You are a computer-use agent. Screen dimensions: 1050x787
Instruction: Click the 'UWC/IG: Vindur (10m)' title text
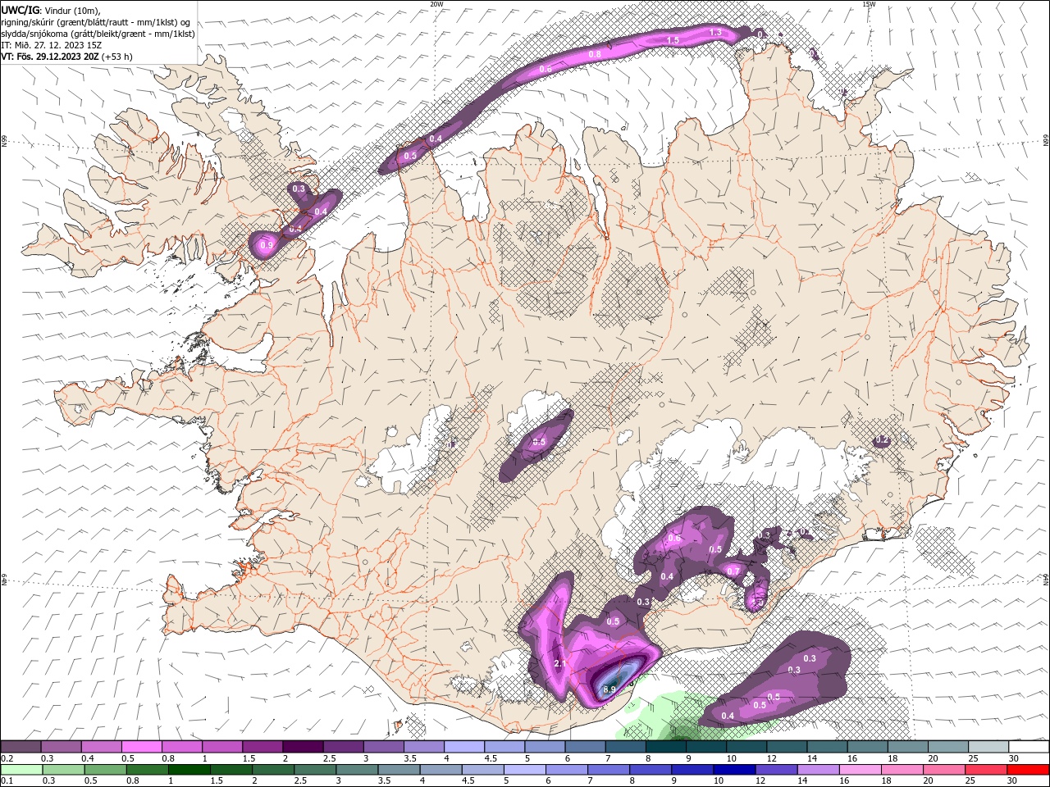[x=51, y=10]
